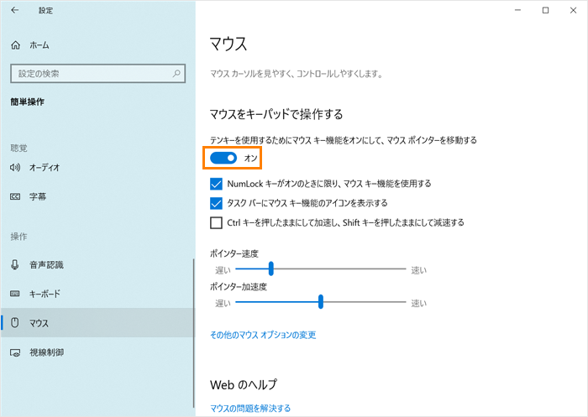This screenshot has height=417, width=588.
Task: Uncheck NumLock キーがオンのときに限り checkbox
Action: point(217,184)
